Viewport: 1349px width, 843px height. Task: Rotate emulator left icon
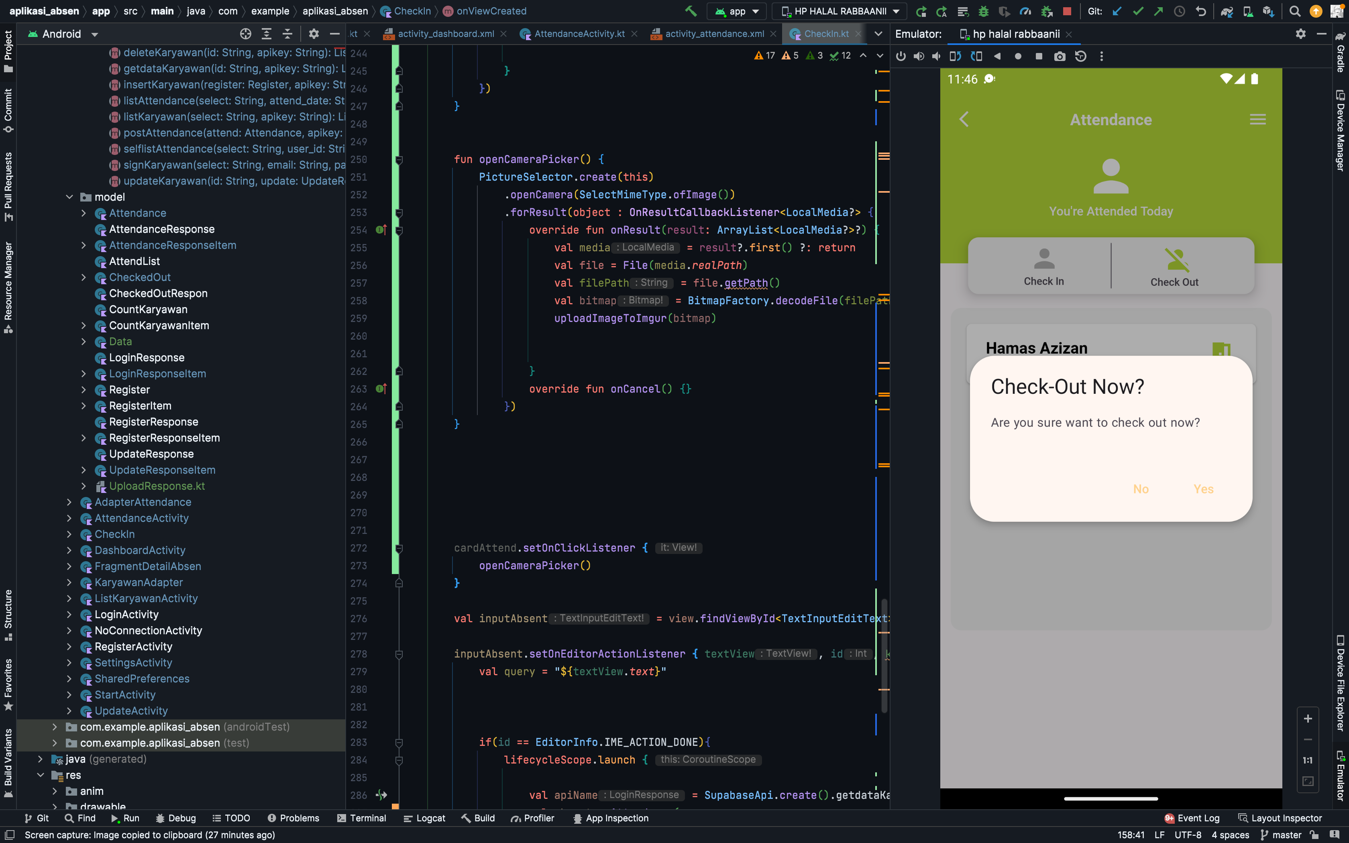pyautogui.click(x=956, y=56)
